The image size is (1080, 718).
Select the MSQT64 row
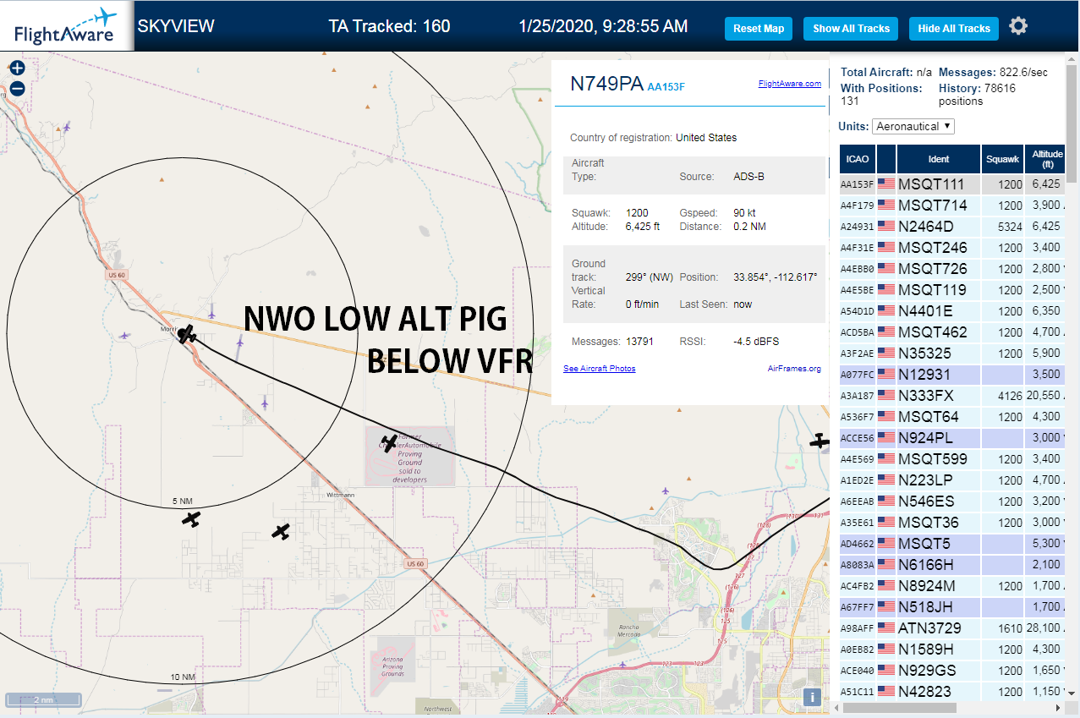954,417
